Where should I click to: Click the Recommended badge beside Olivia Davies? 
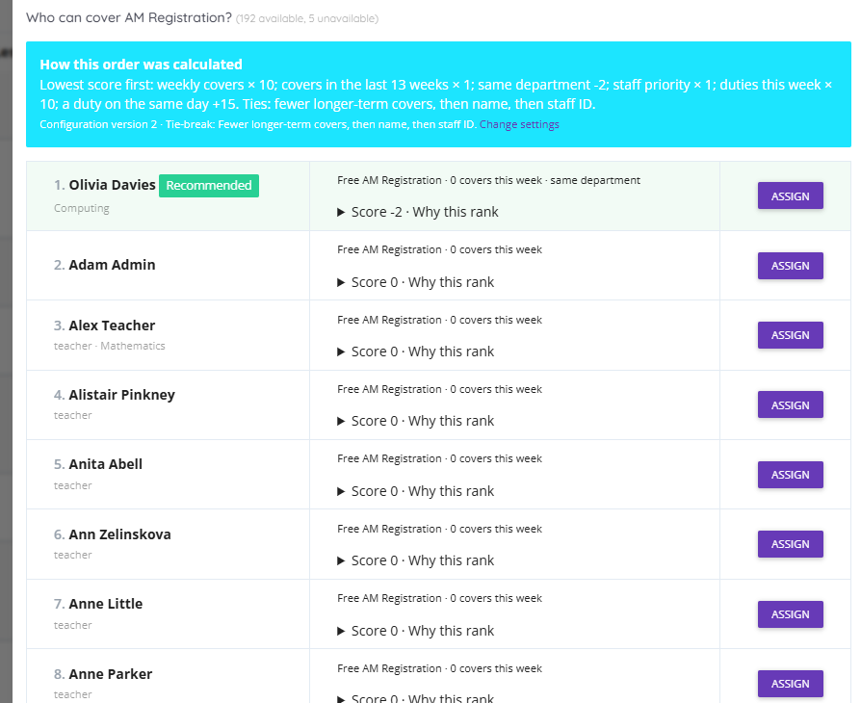(209, 186)
